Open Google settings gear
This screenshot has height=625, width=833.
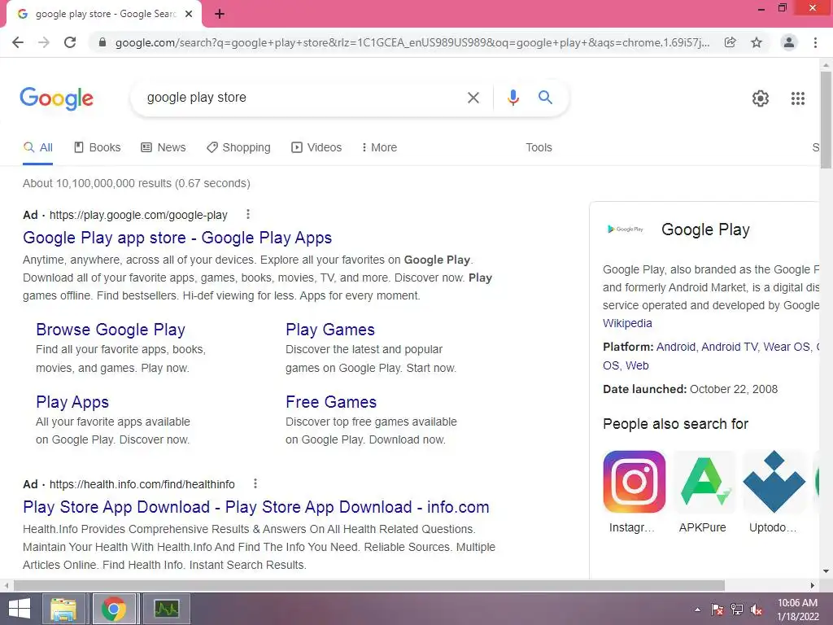761,98
